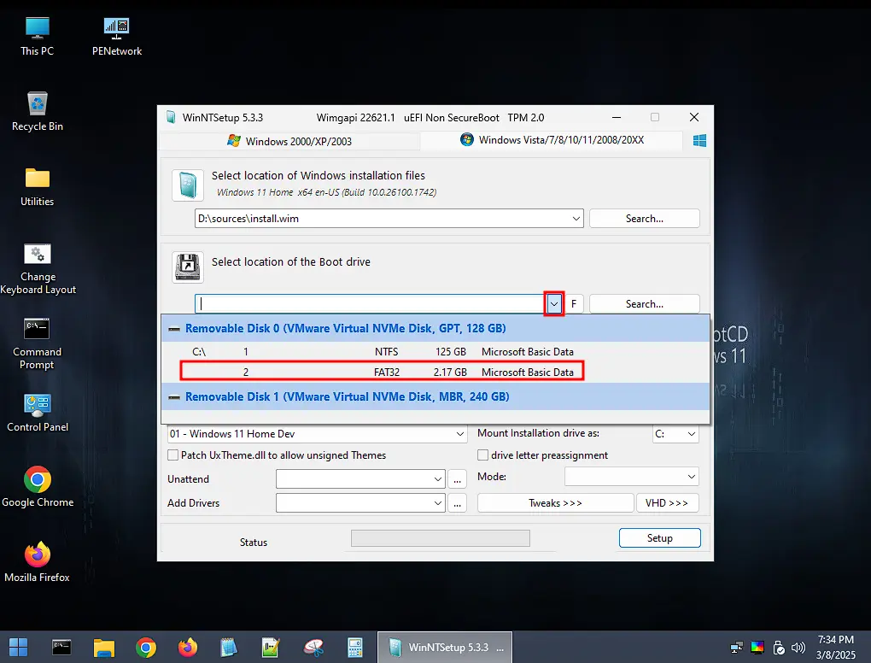Open the Calculator from the taskbar

354,647
